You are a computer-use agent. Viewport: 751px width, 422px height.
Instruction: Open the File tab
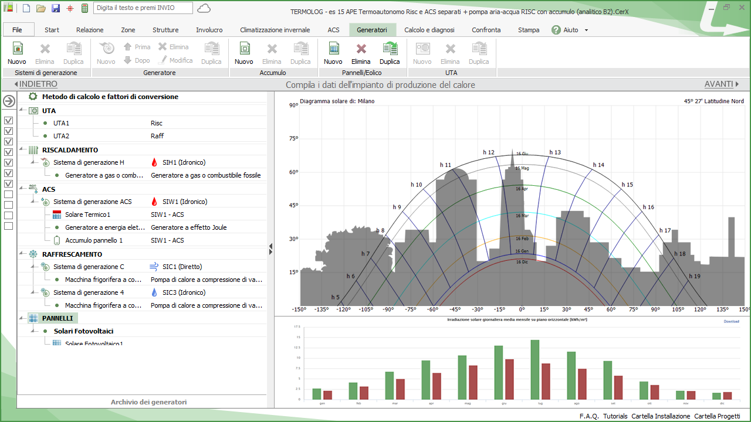point(18,30)
